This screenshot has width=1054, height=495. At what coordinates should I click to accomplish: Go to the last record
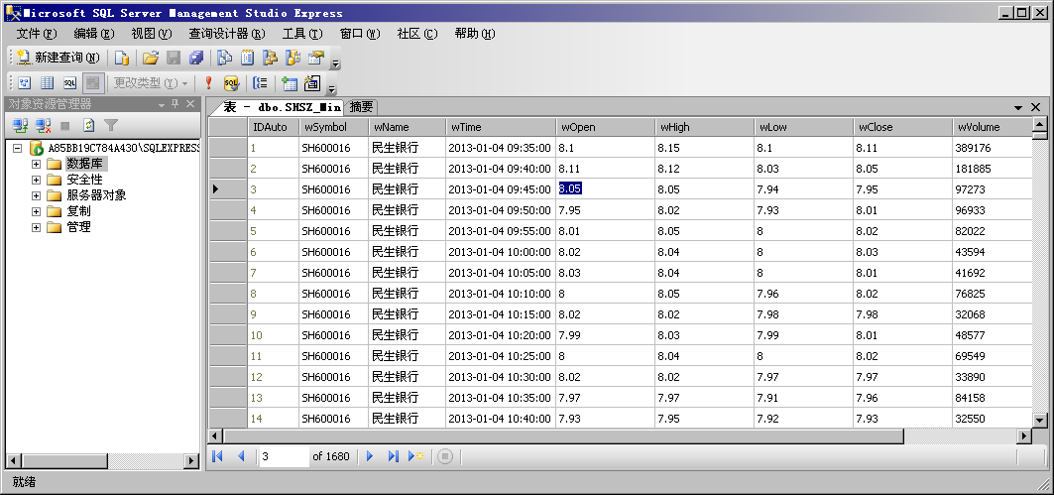(394, 456)
